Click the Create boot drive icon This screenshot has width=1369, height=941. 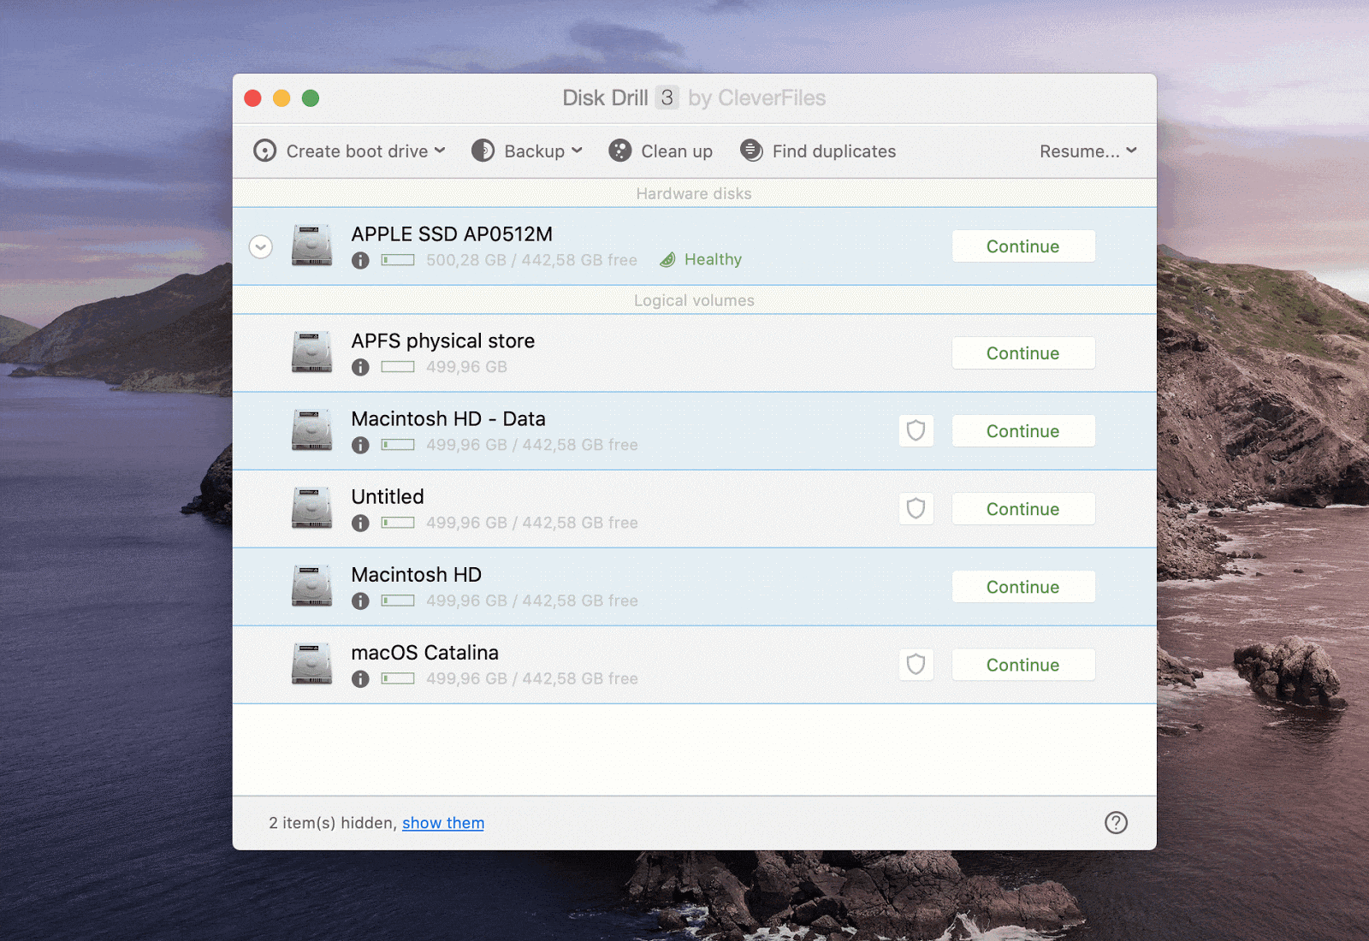point(264,151)
